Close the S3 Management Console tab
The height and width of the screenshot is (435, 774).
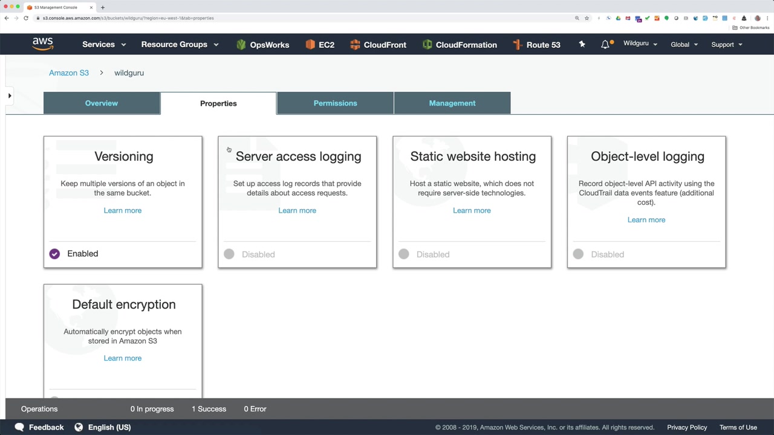point(91,7)
